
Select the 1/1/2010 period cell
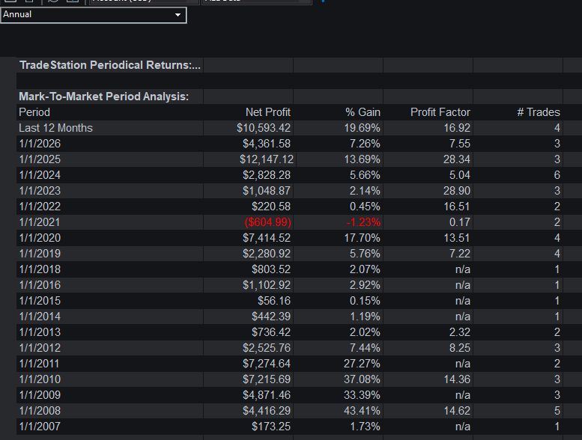click(40, 379)
